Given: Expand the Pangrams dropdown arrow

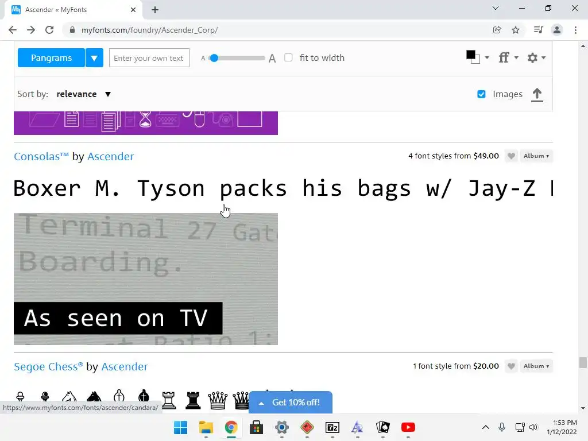Looking at the screenshot, I should (94, 58).
